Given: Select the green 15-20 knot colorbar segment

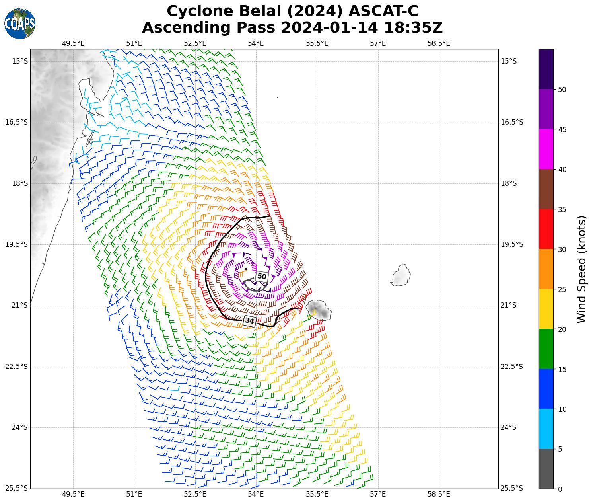Looking at the screenshot, I should click(546, 349).
